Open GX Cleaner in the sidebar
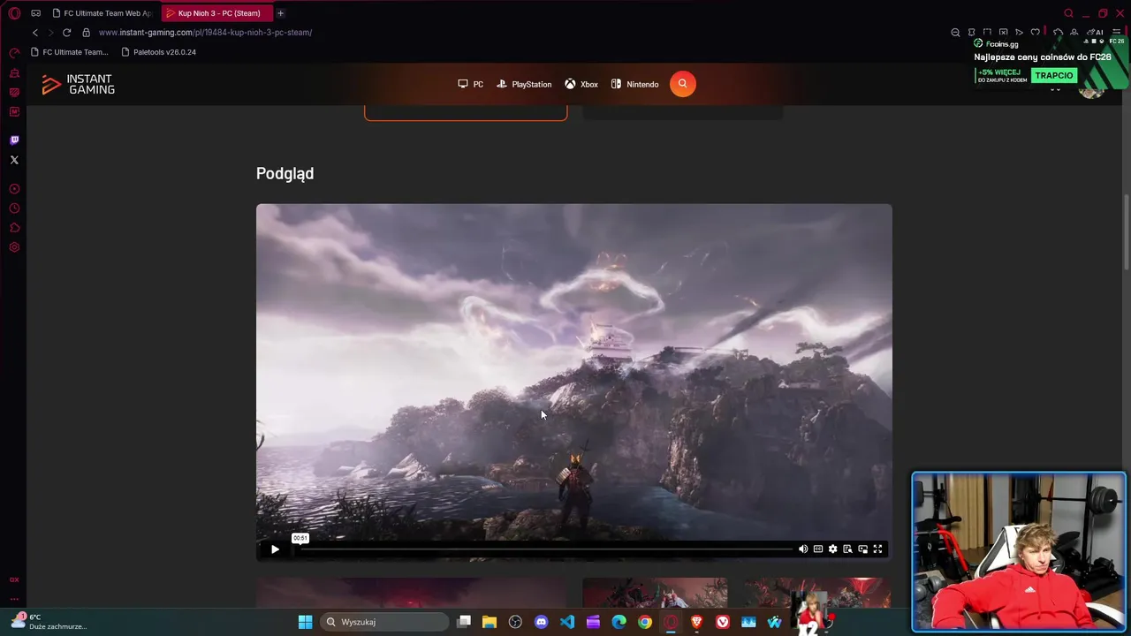Image resolution: width=1131 pixels, height=636 pixels. (x=14, y=72)
